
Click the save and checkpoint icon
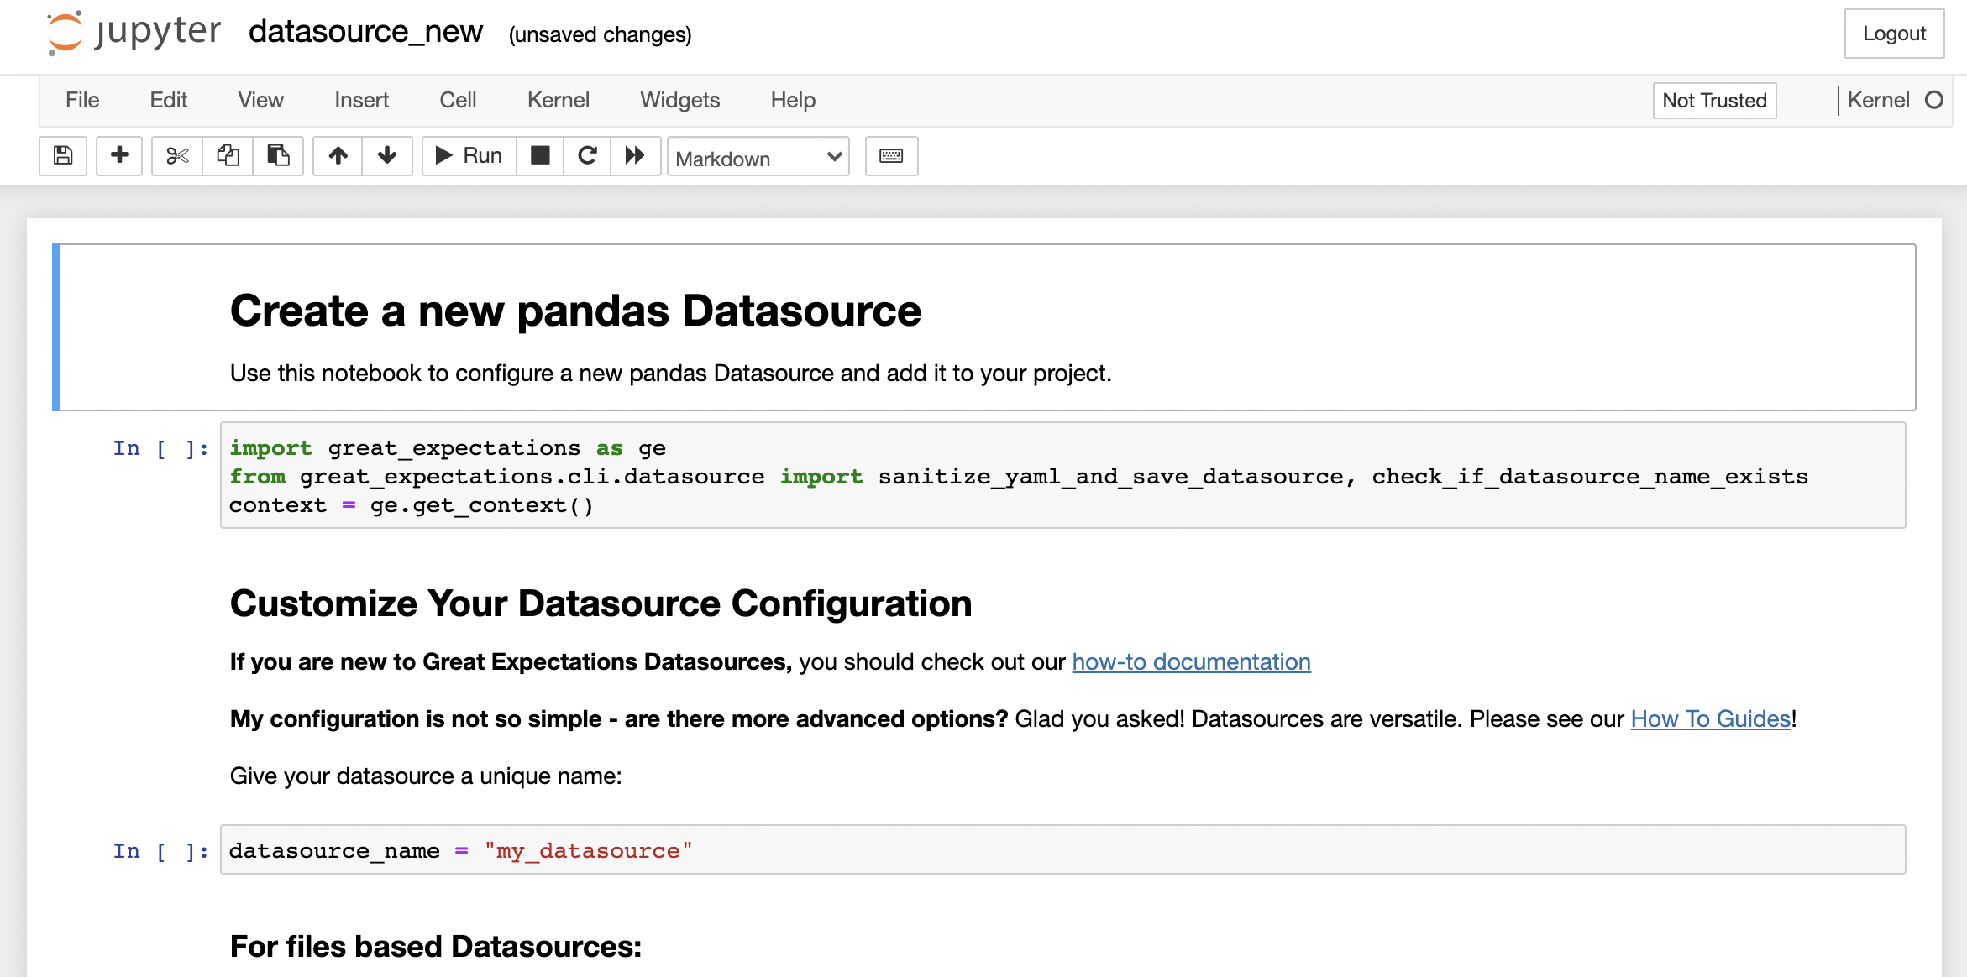[63, 156]
